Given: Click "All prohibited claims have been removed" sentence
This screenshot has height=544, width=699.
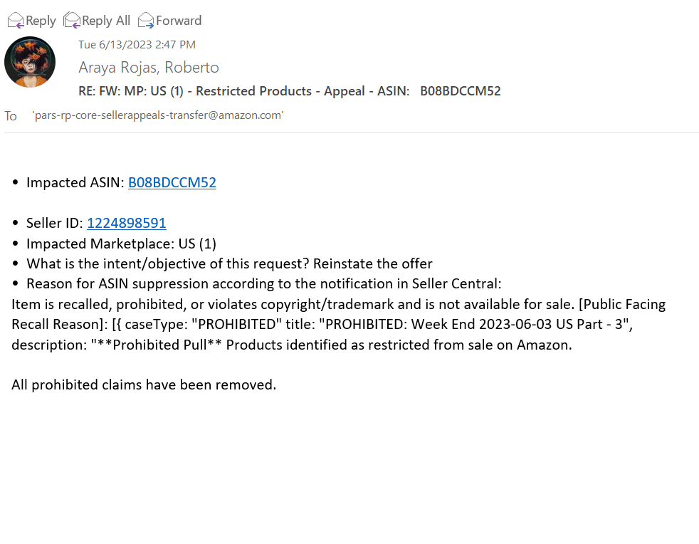Looking at the screenshot, I should click(144, 385).
